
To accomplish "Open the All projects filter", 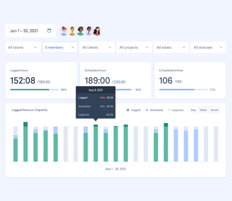I will click(x=134, y=48).
